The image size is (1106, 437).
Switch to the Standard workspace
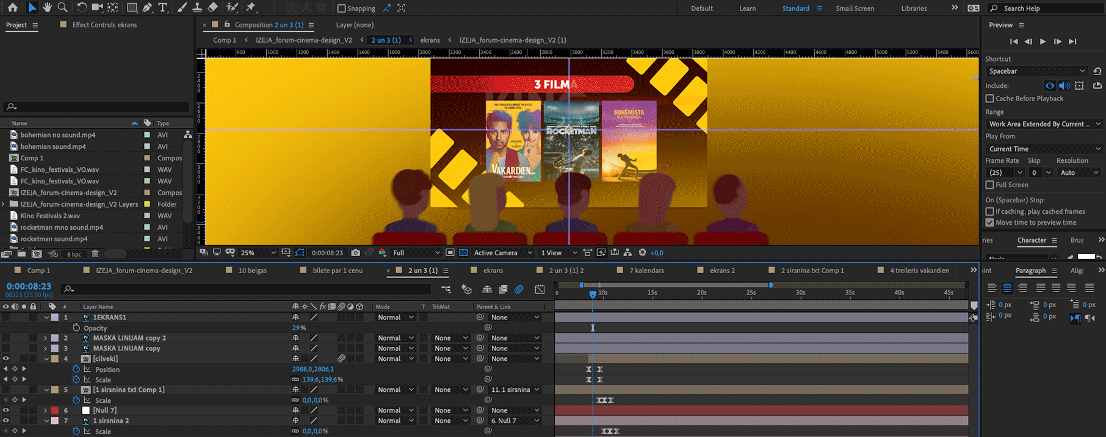point(795,9)
